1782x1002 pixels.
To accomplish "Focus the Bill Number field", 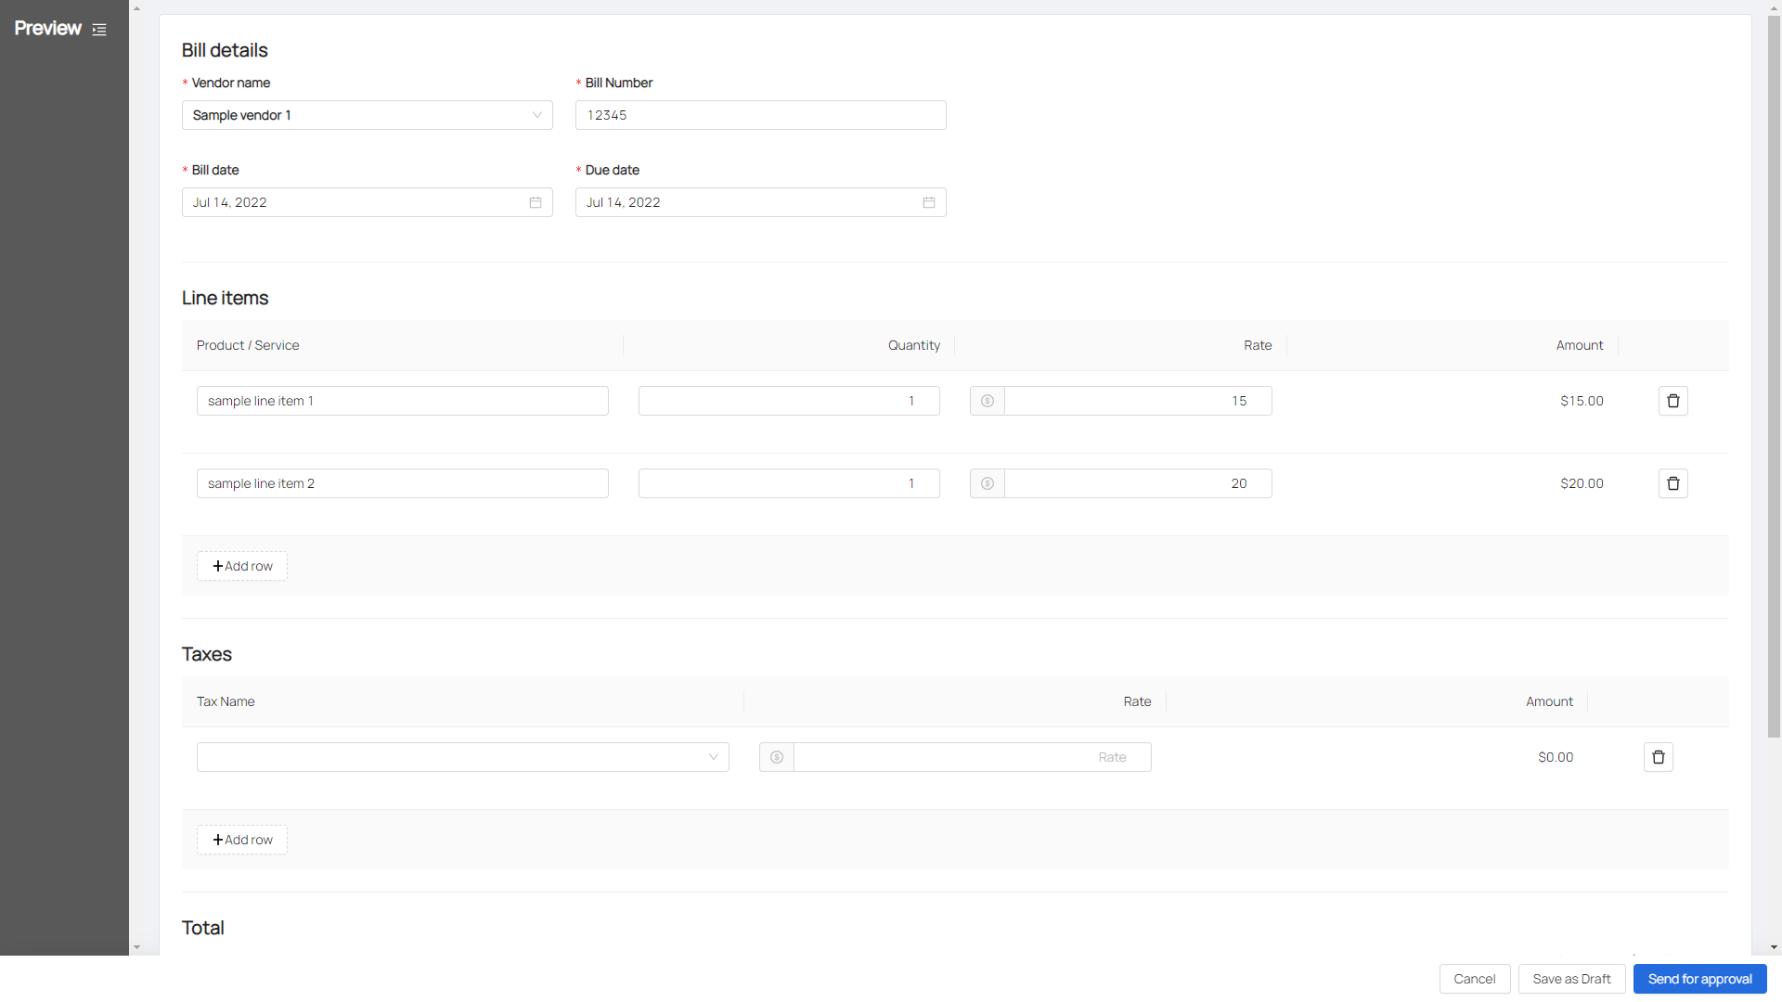I will (760, 115).
